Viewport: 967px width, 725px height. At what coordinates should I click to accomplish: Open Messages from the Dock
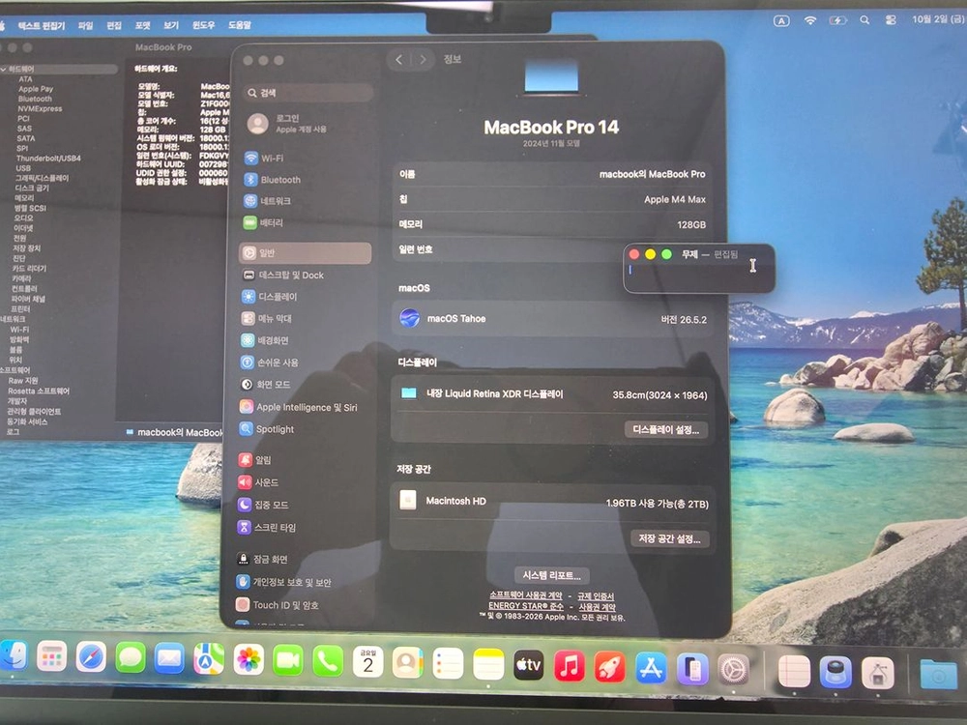tap(131, 657)
